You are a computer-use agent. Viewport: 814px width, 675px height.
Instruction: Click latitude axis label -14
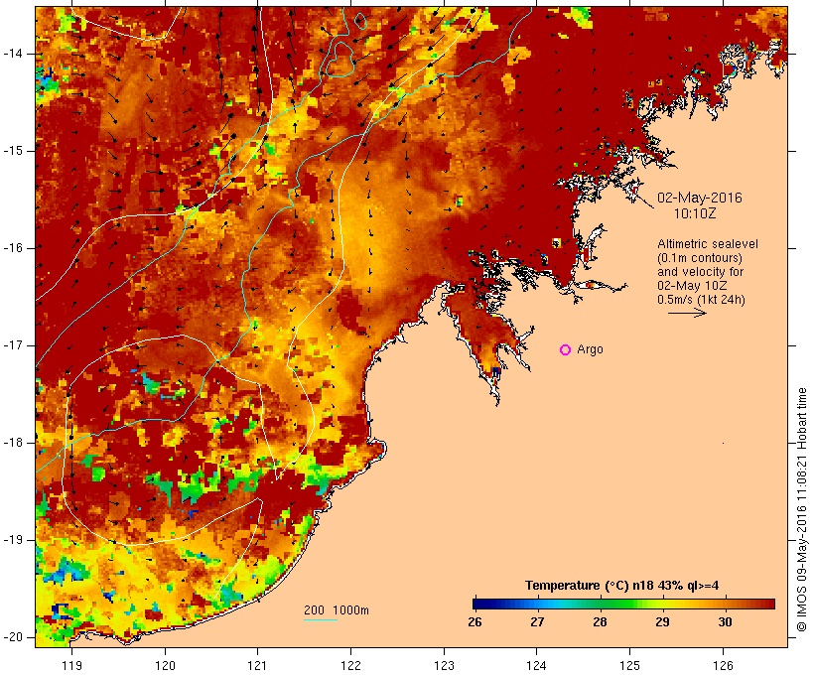[13, 54]
